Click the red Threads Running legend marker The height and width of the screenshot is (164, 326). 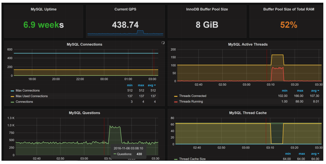[176, 102]
